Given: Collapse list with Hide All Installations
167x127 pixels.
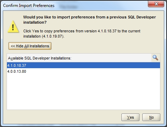Looking at the screenshot, I should point(30,46).
